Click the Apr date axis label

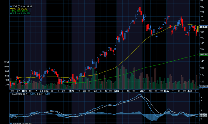coord(142,91)
